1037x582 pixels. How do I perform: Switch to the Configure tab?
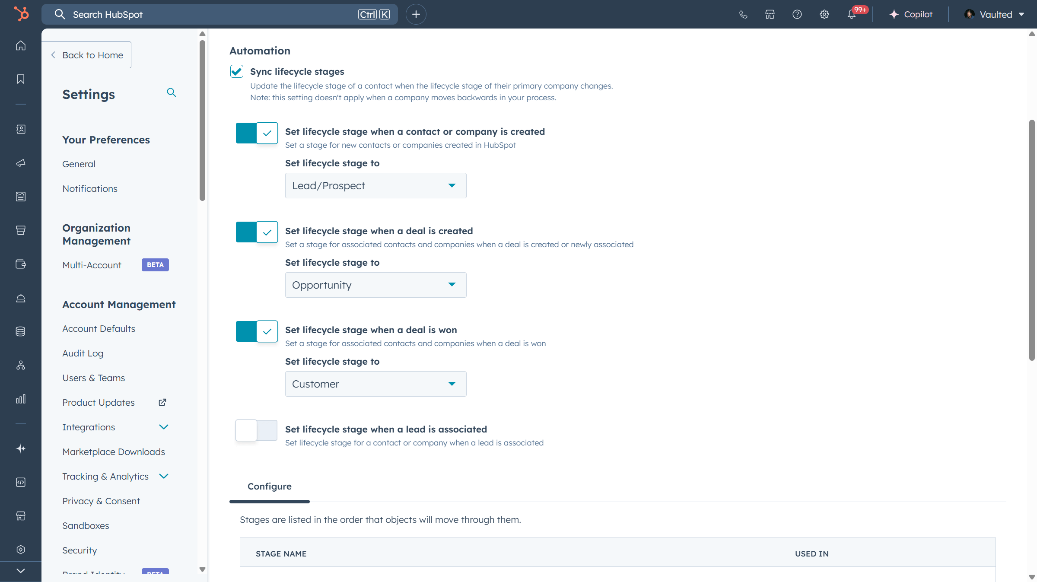click(x=269, y=486)
